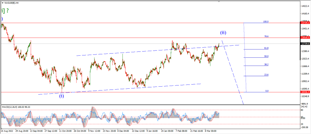Select the Fibonacci 61.8 retracement label
The height and width of the screenshot is (134, 311).
tap(266, 48)
